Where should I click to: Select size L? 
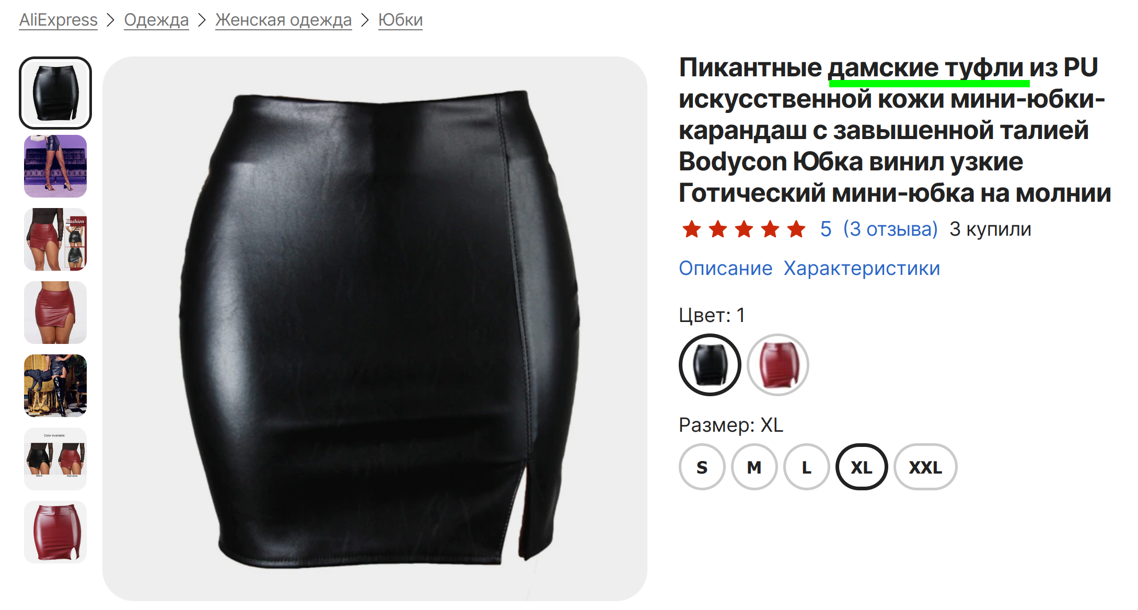coord(807,467)
